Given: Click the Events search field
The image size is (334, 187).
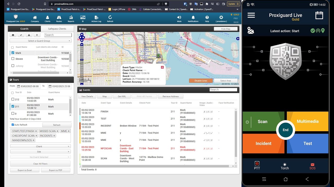Looking at the screenshot, I should pos(223,90).
